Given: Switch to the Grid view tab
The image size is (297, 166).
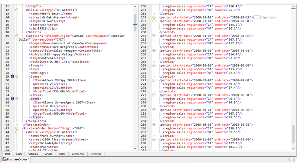Looking at the screenshot, I should tap(19, 154).
